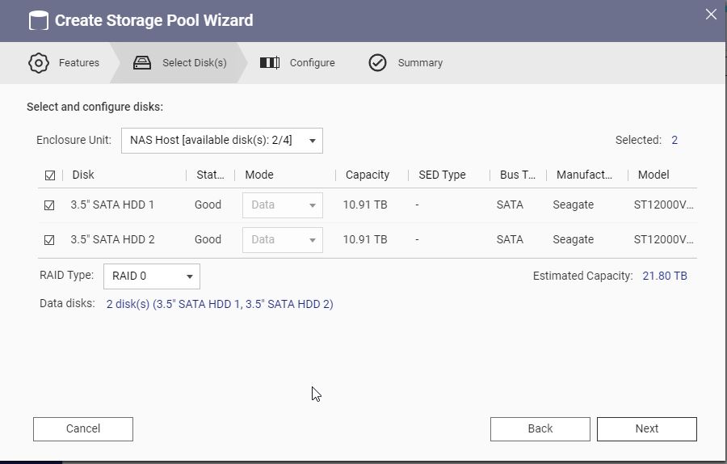This screenshot has width=727, height=464.
Task: Open Mode dropdown for SATA HDD 1
Action: [x=283, y=205]
